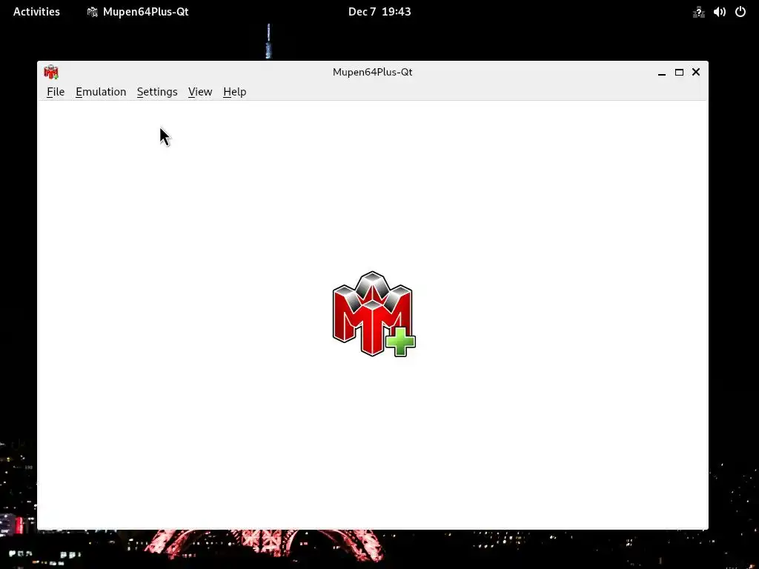Click the Mupen64Plus icon in title bar

(51, 72)
